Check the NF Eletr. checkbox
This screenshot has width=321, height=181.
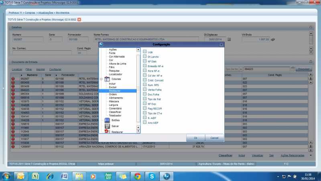pyautogui.click(x=145, y=61)
